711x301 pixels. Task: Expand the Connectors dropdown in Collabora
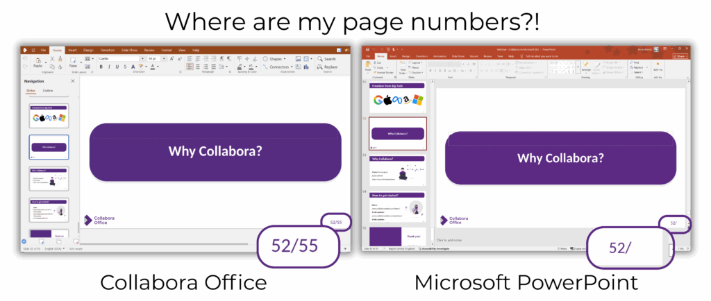(292, 67)
